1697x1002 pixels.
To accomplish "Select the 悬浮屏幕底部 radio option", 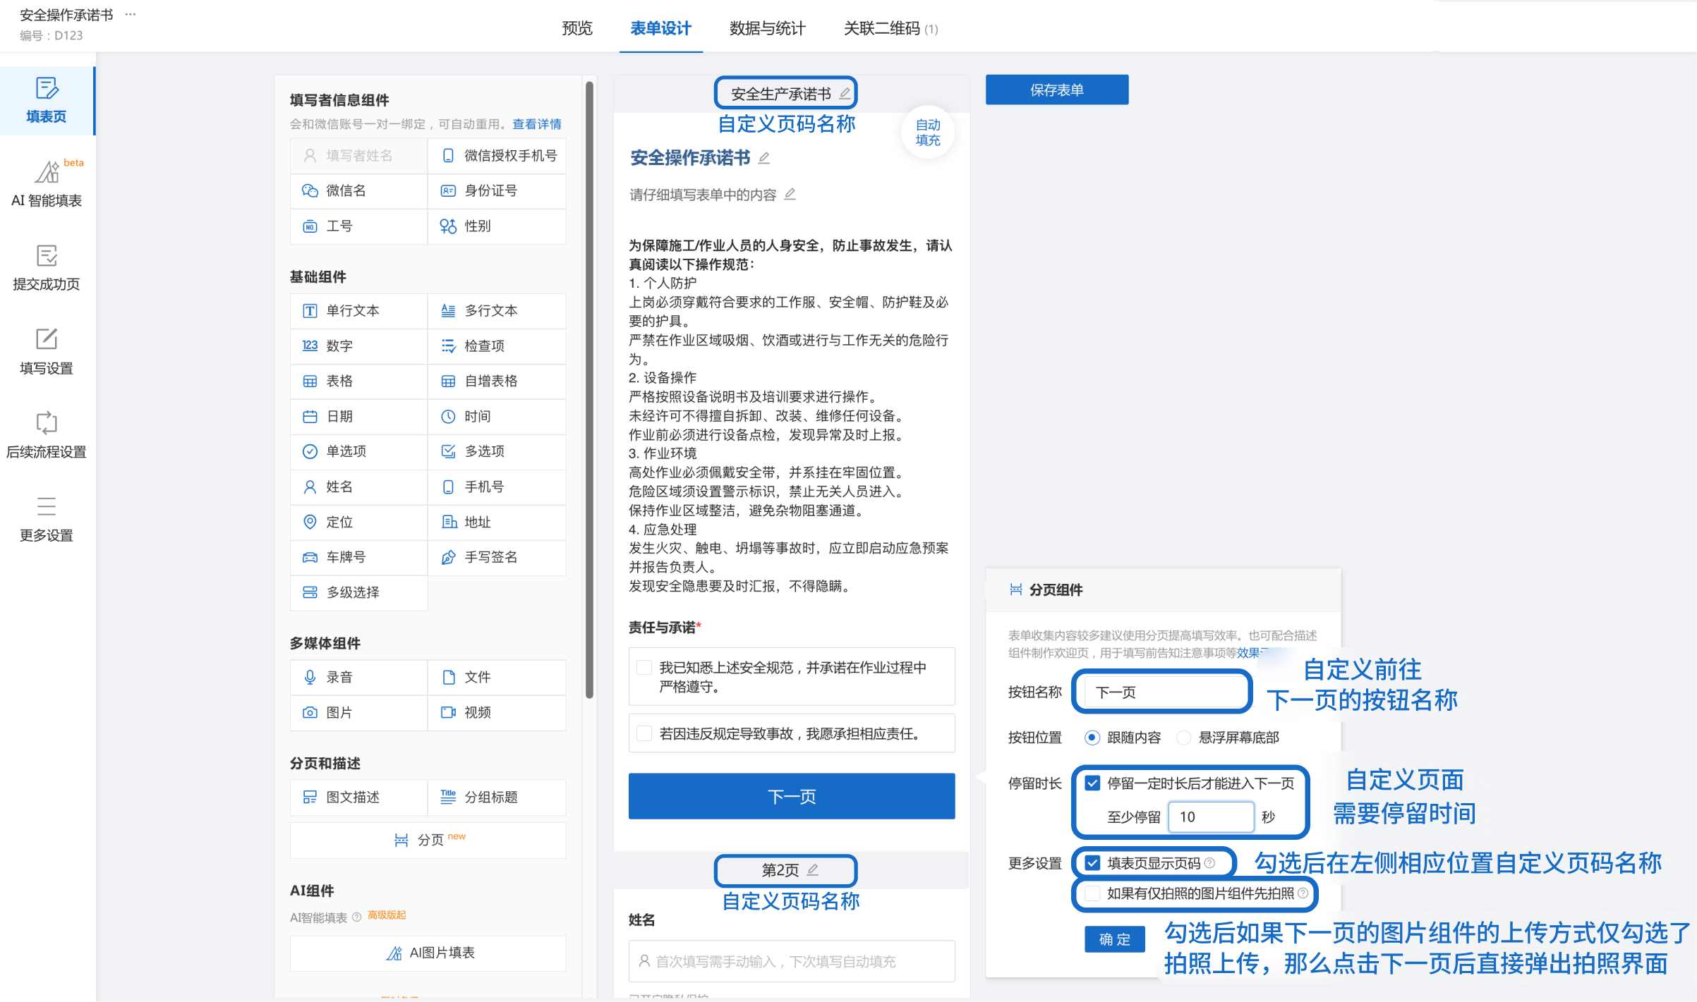I will coord(1184,738).
